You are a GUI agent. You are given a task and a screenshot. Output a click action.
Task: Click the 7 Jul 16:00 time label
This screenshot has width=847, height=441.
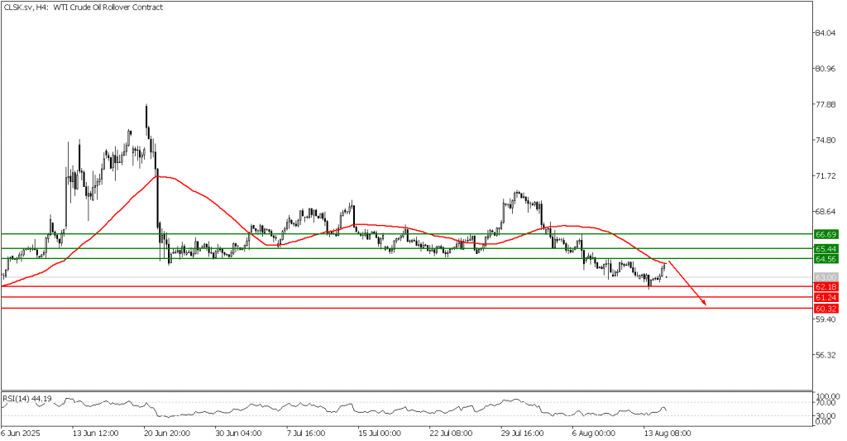[306, 434]
